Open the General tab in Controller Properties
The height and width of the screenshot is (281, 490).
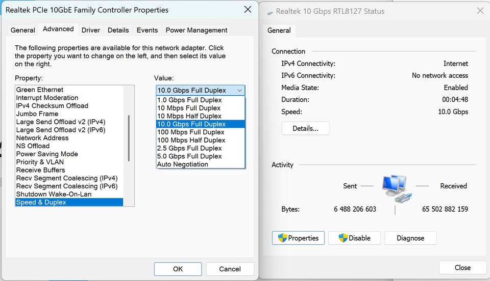(23, 30)
